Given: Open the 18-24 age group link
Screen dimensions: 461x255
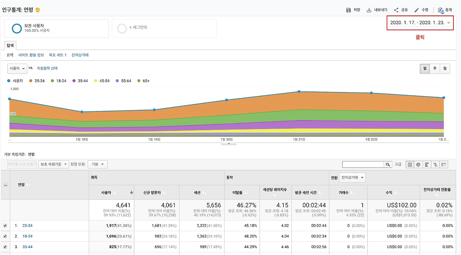Looking at the screenshot, I should tap(27, 236).
